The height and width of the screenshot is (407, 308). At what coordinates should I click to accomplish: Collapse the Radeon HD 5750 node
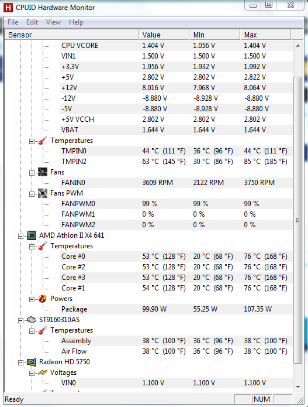(x=20, y=363)
